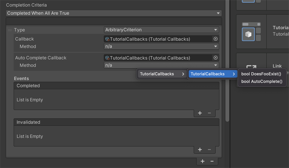Choose bool DoesFooExist() from the submenu
289x168 pixels.
tap(261, 74)
